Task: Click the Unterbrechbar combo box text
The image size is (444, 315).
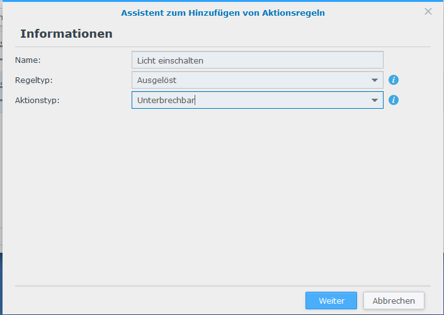Action: (x=166, y=101)
